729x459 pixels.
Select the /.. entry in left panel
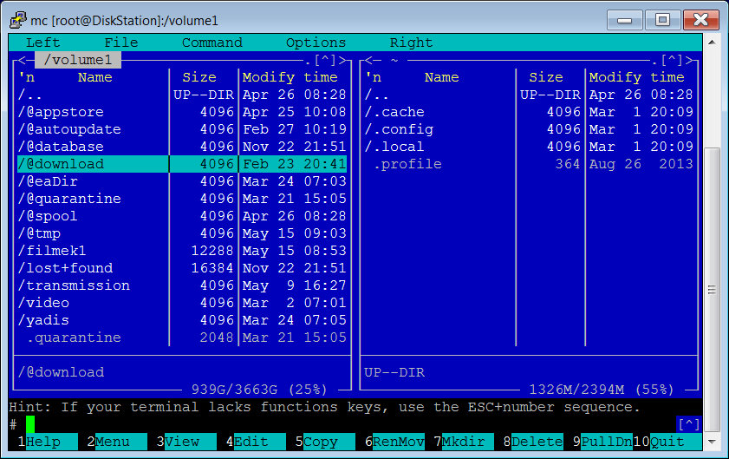point(182,95)
